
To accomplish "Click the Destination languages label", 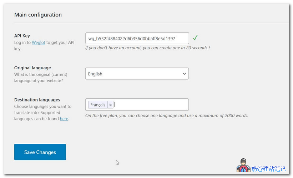I will click(x=37, y=100).
